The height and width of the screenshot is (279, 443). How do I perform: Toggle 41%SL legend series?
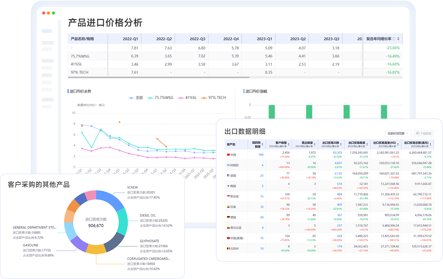[x=187, y=98]
